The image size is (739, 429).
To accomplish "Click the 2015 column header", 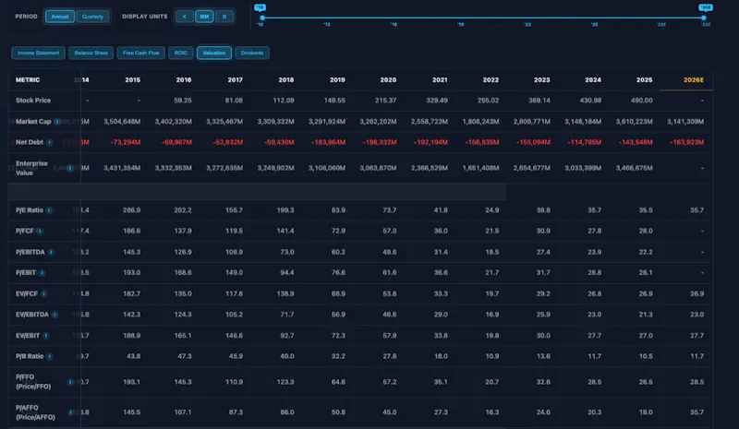I will (x=132, y=80).
